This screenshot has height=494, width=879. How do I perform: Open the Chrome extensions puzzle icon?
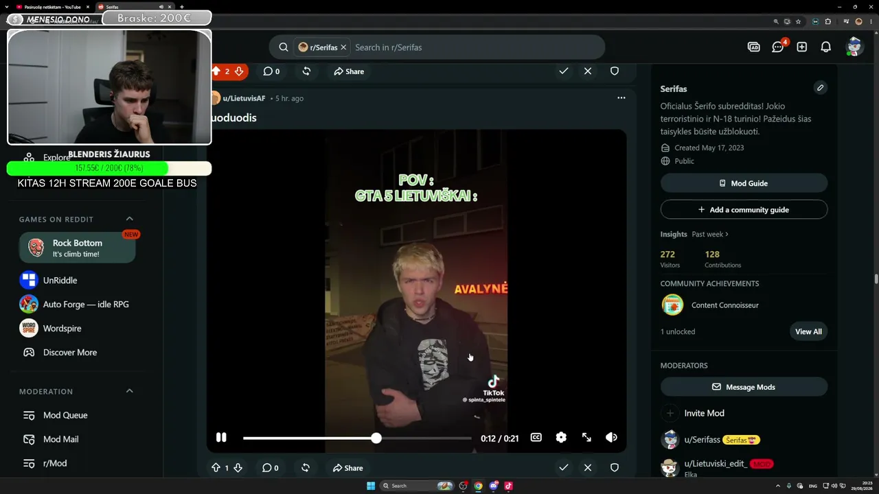click(827, 21)
